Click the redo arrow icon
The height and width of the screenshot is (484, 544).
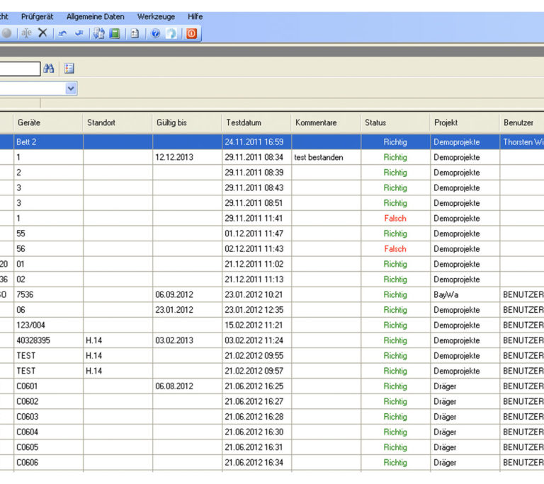[79, 33]
